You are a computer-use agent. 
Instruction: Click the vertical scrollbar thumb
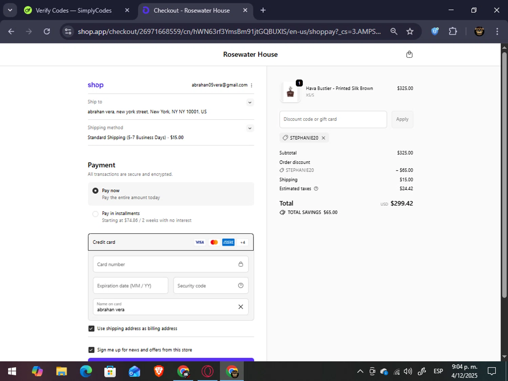[504, 175]
